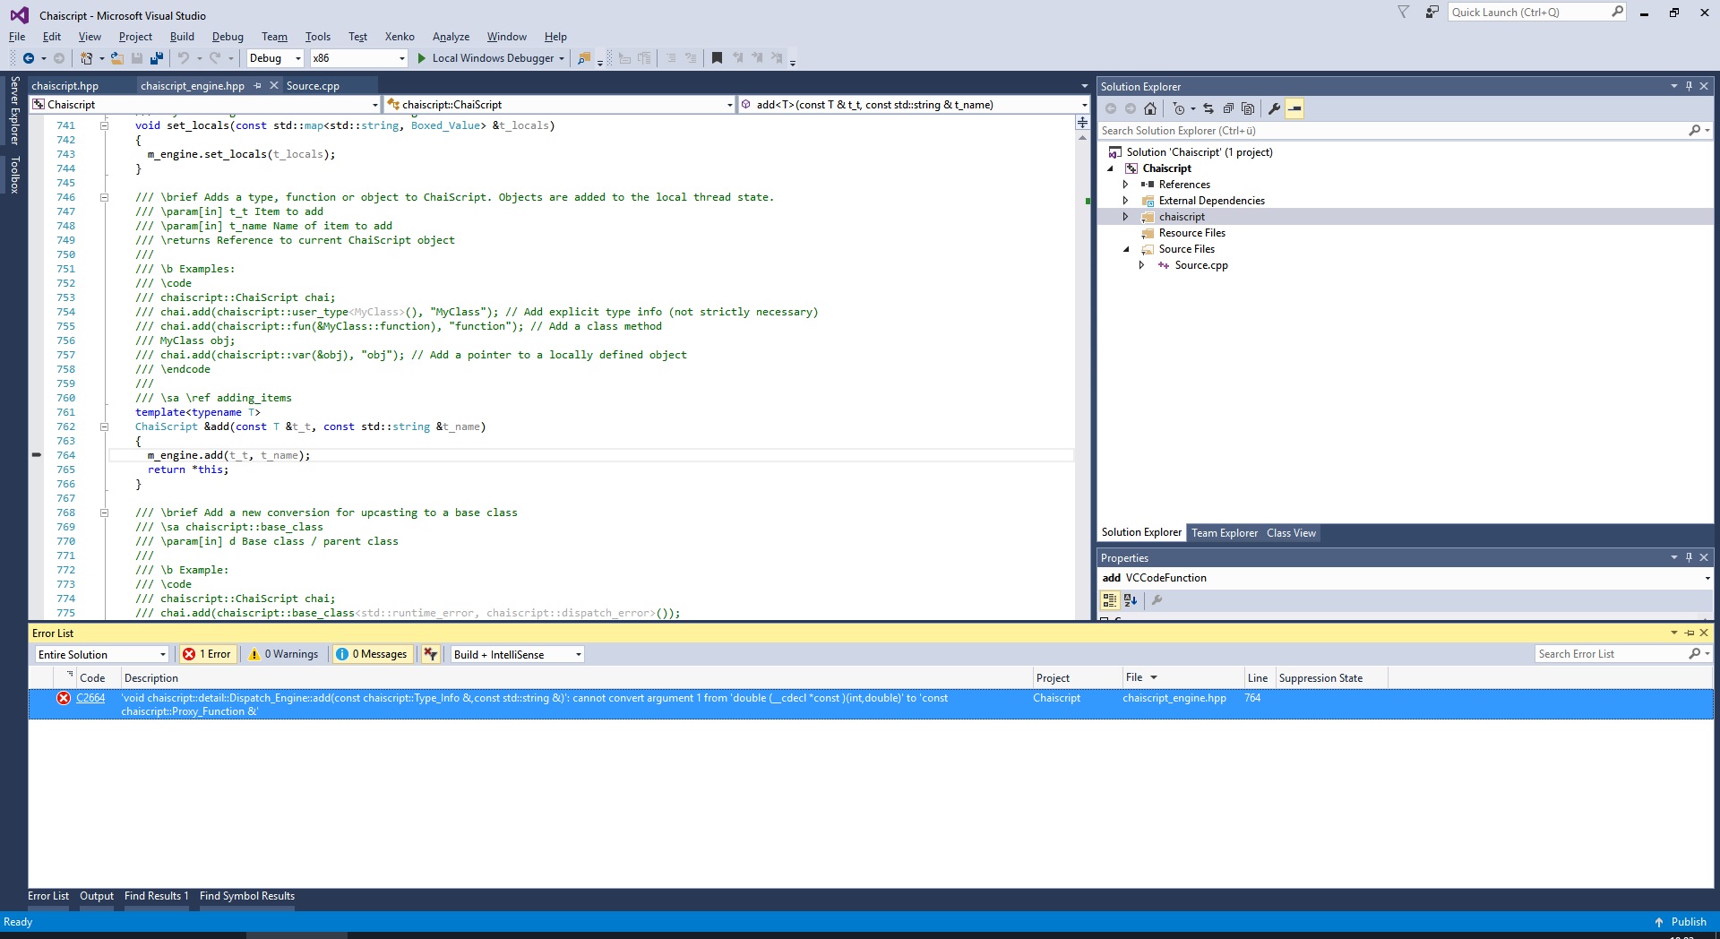
Task: Click the feedback icon near Quick Launch
Action: pos(1432,12)
